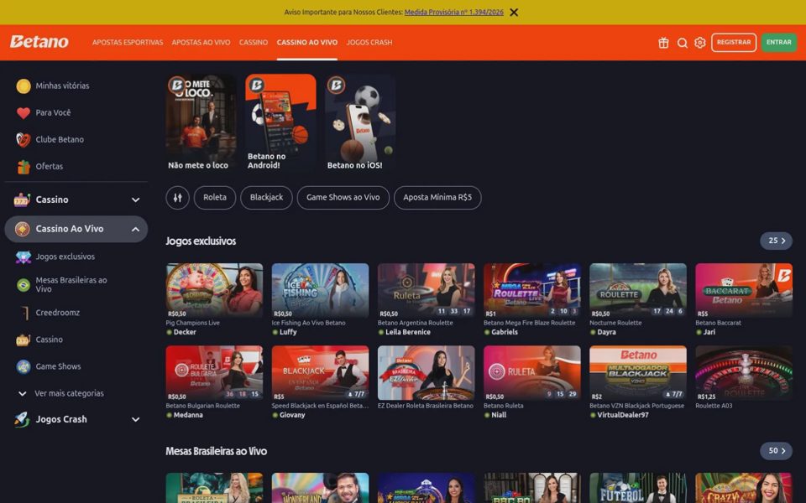The image size is (806, 503).
Task: Click the Jogos exclusivos section heading
Action: 201,241
